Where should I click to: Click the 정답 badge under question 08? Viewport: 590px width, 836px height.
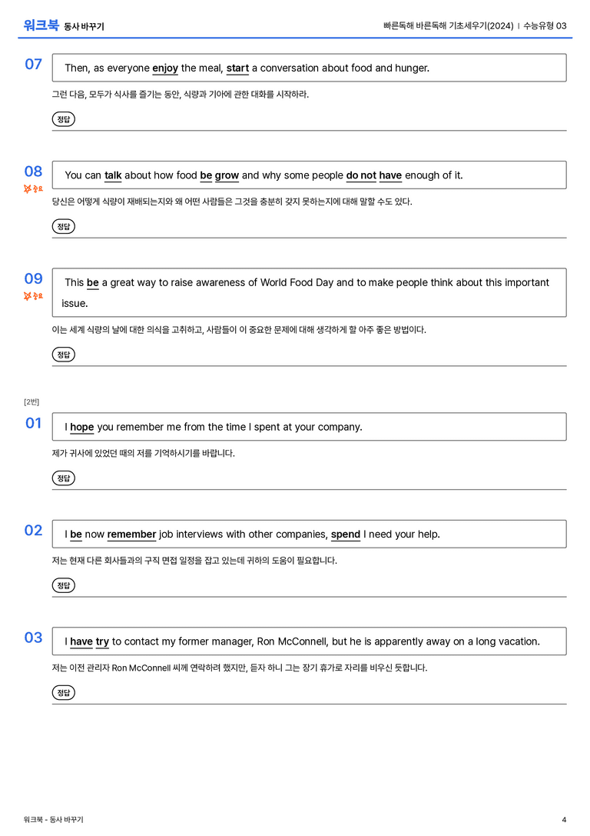tap(63, 226)
